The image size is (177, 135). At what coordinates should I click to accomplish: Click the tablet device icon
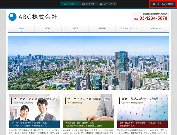(x=83, y=4)
